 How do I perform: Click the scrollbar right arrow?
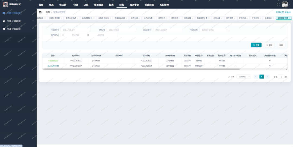287,69
